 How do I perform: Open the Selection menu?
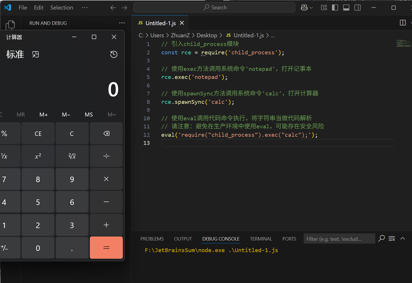coord(62,8)
